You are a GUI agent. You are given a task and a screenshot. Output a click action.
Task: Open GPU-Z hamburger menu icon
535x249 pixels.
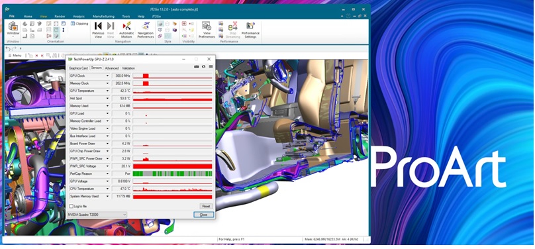(211, 66)
